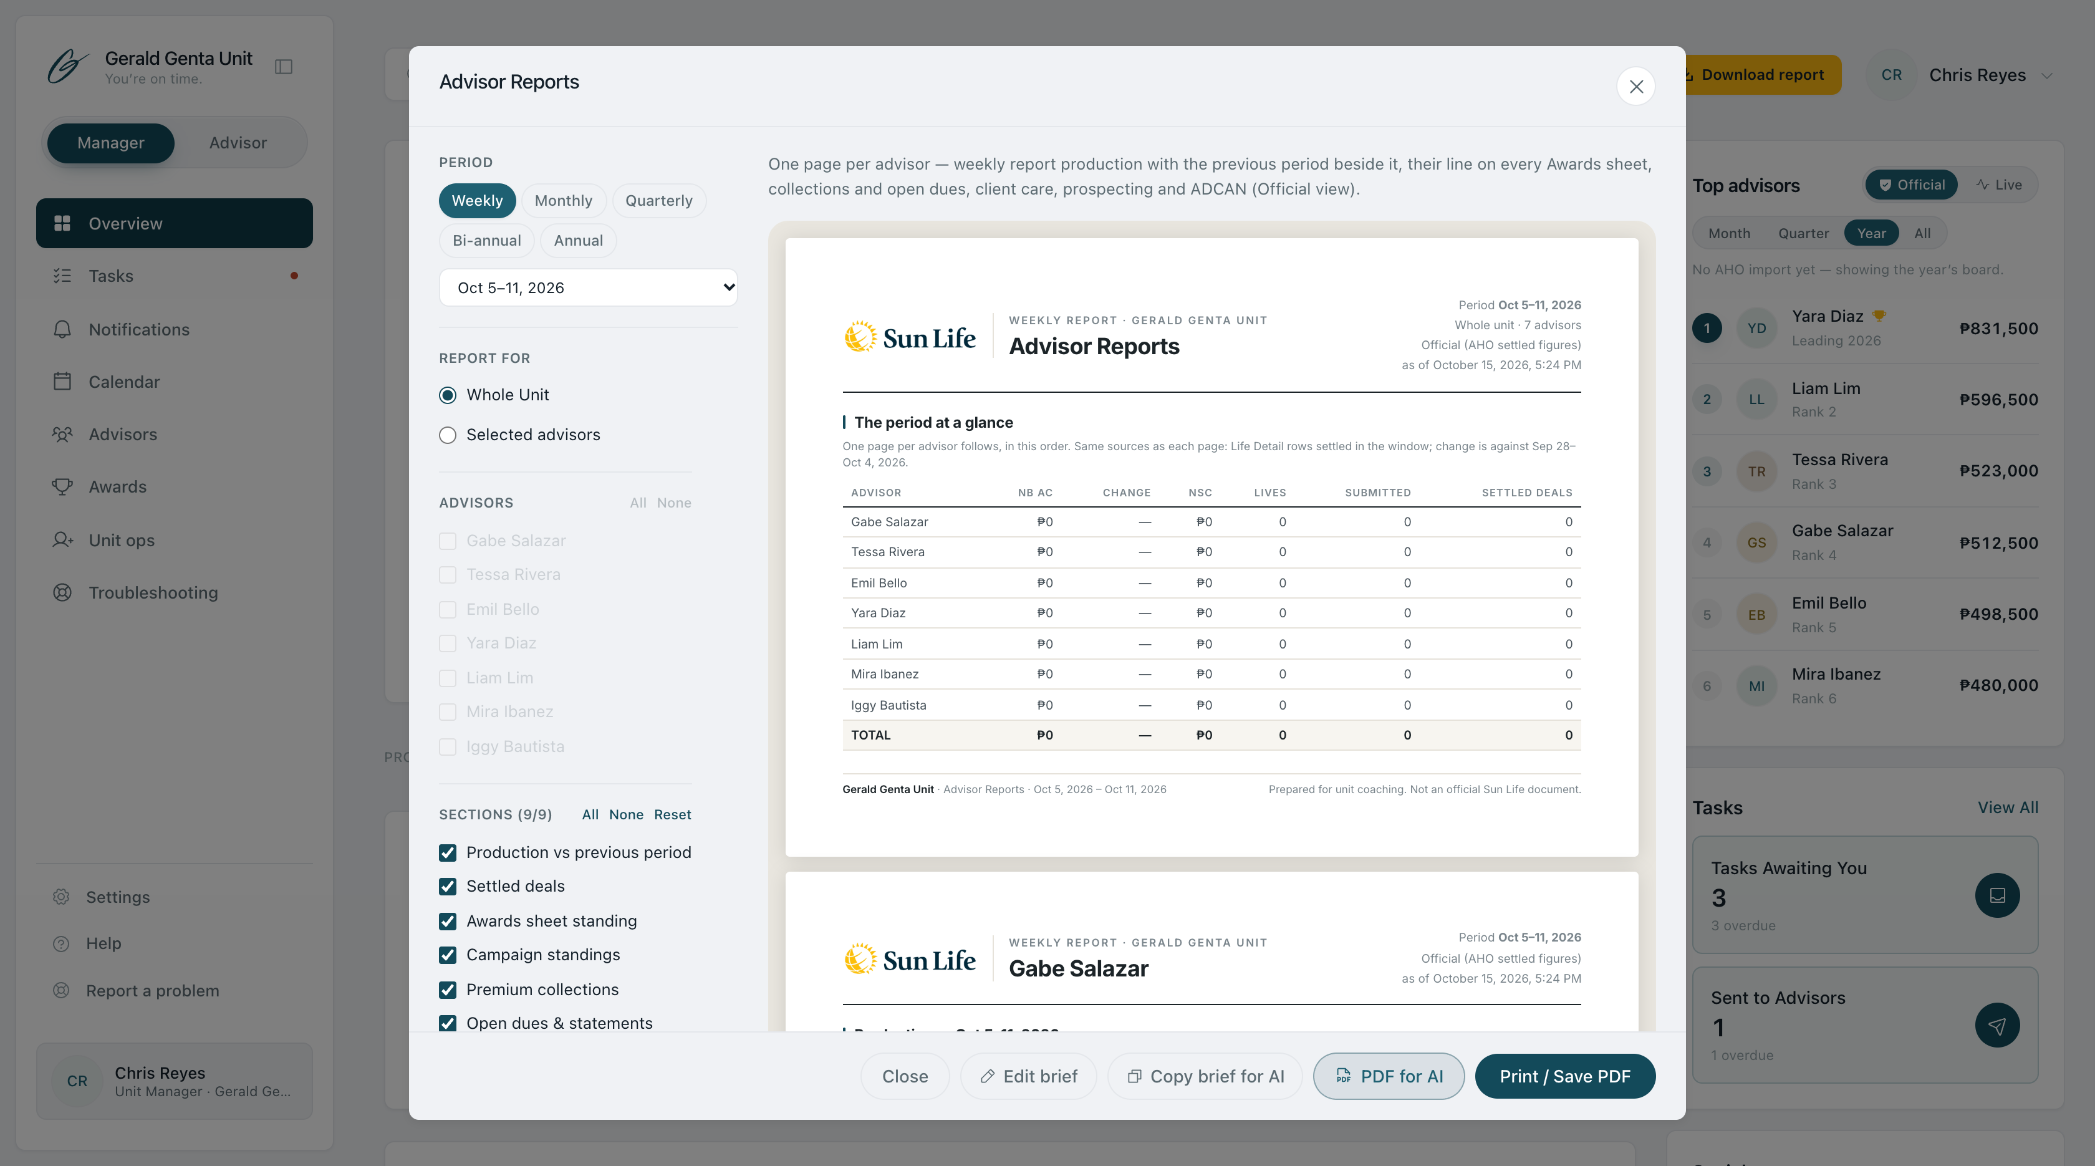Select the Annual period tab
Image resolution: width=2095 pixels, height=1166 pixels.
(x=578, y=241)
